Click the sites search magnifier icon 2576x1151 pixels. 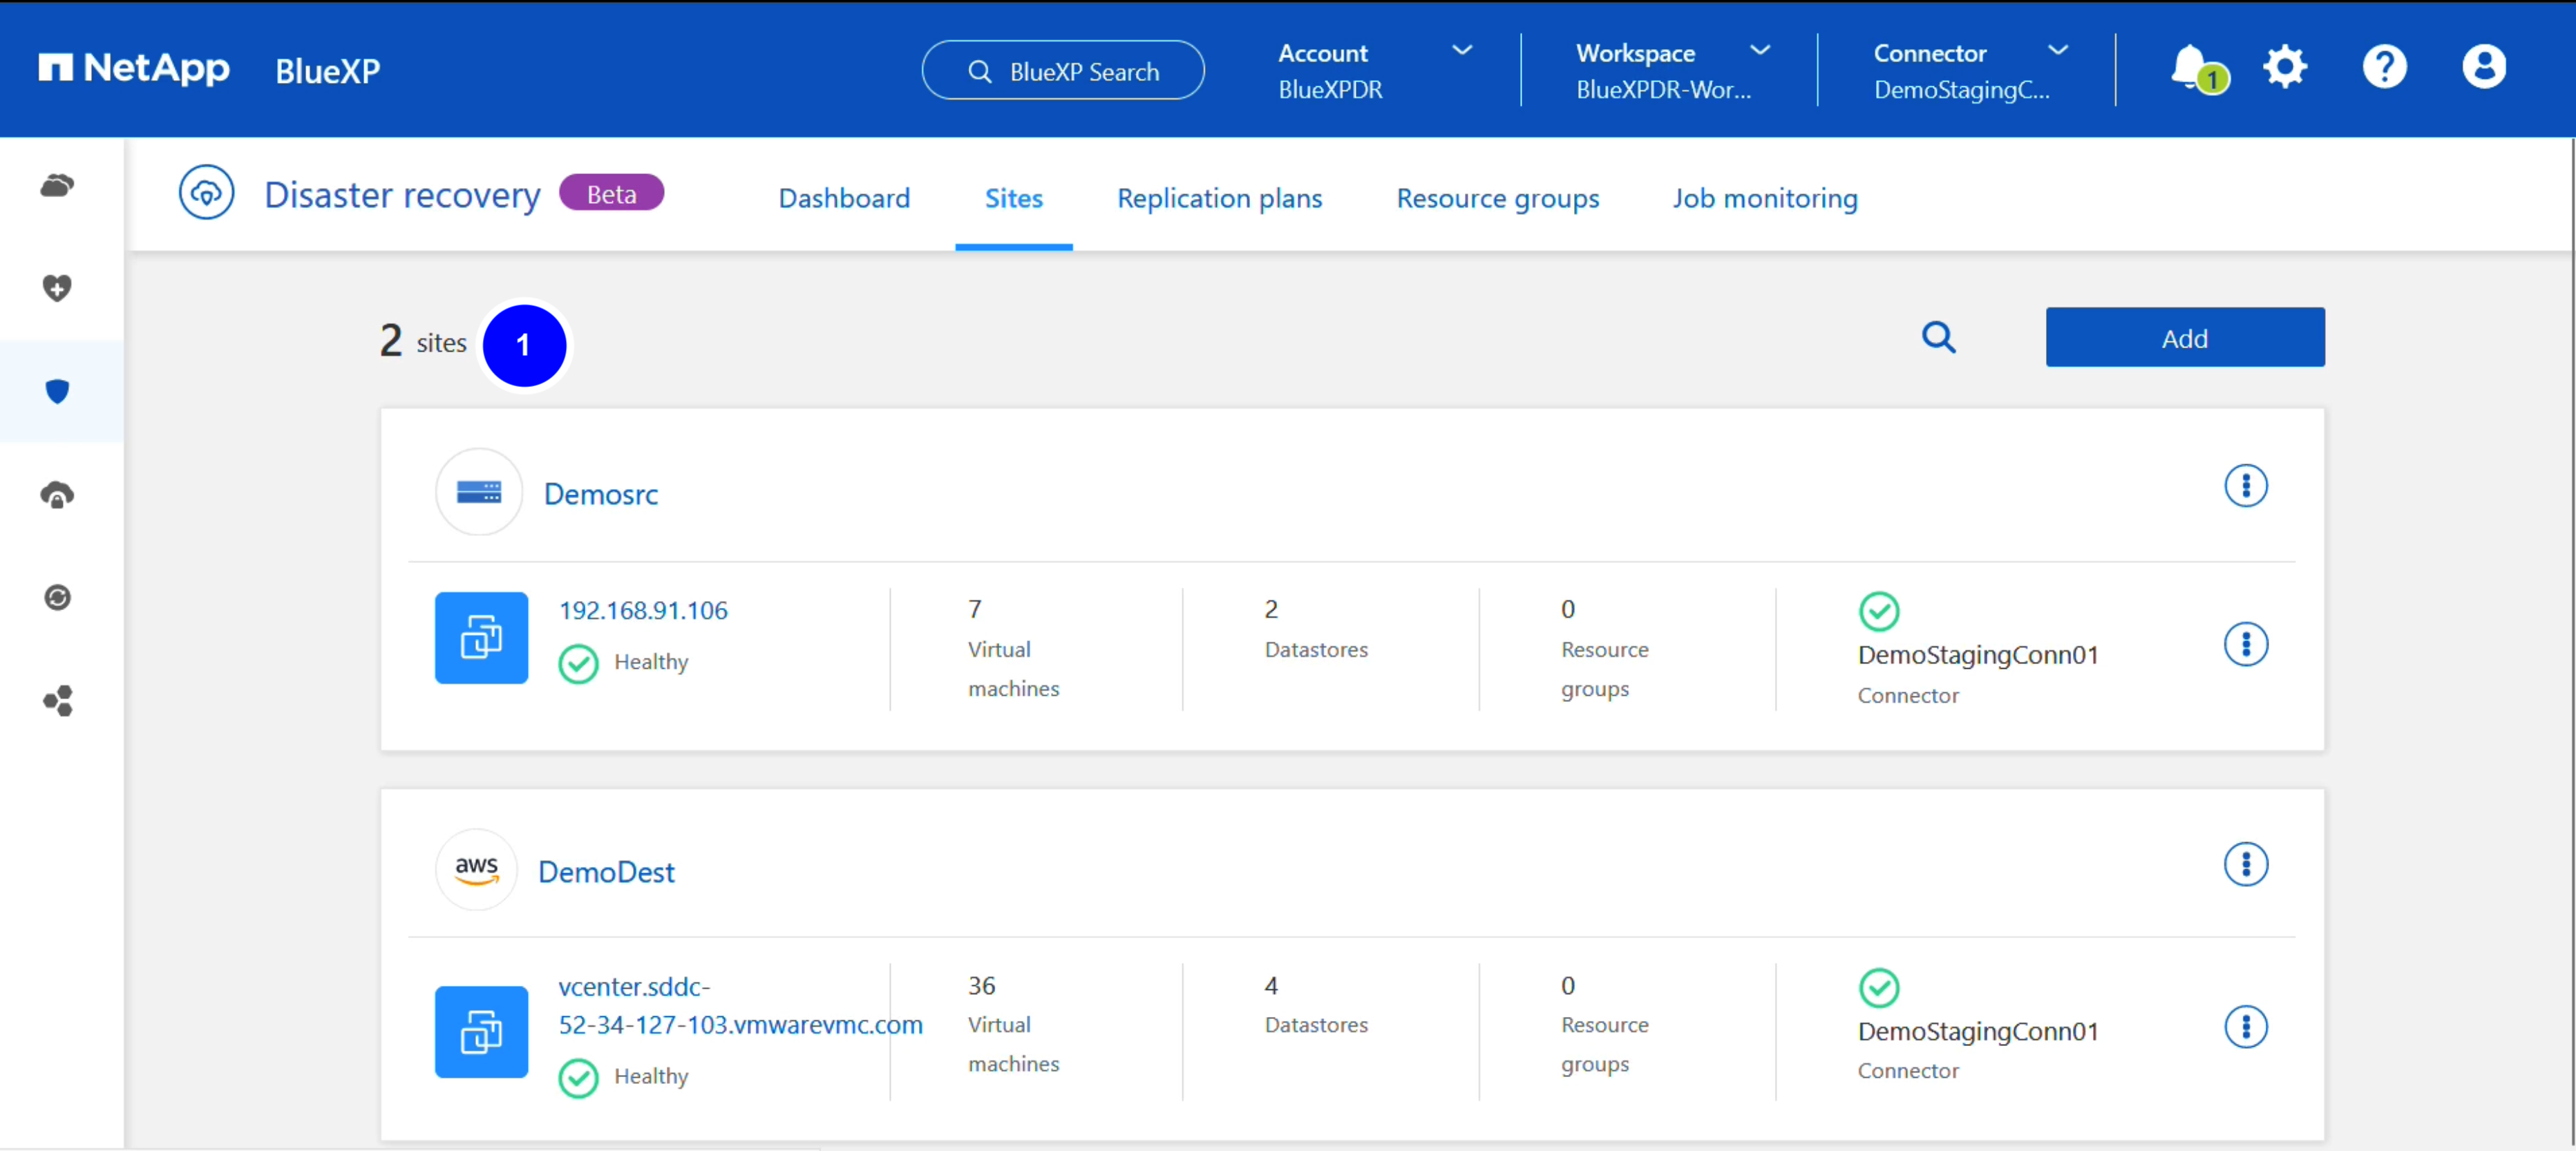click(x=1938, y=338)
